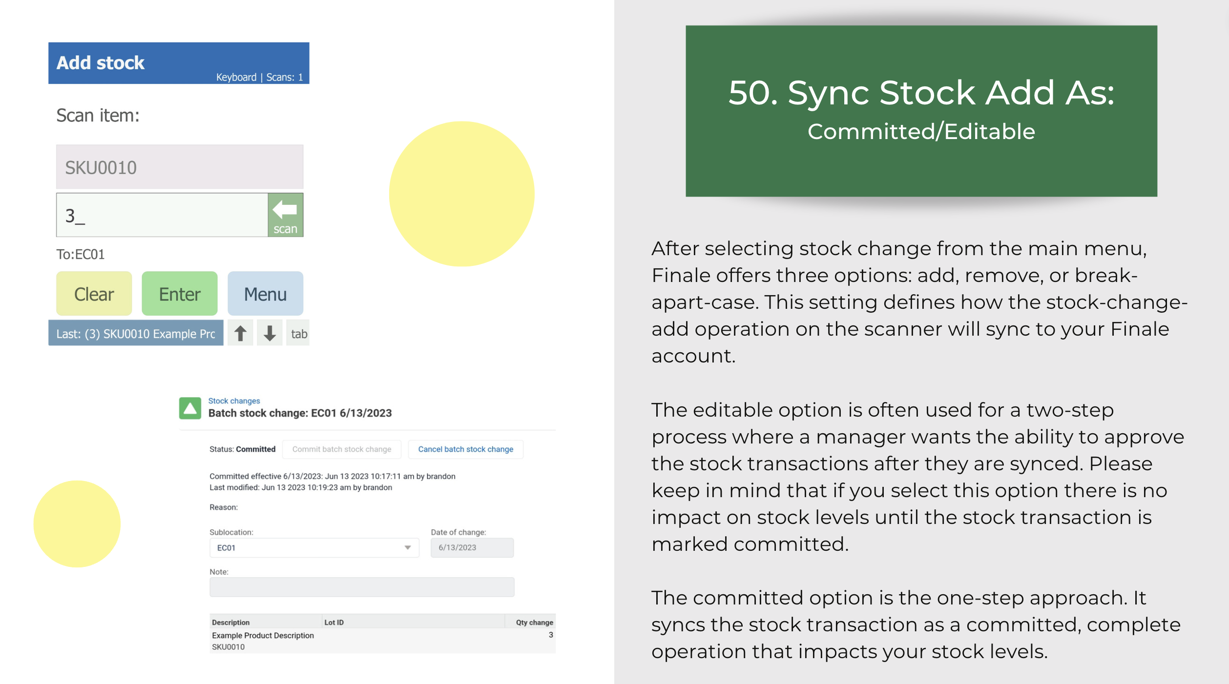The width and height of the screenshot is (1229, 684).
Task: Click the Scans: 1 counter
Action: [285, 77]
